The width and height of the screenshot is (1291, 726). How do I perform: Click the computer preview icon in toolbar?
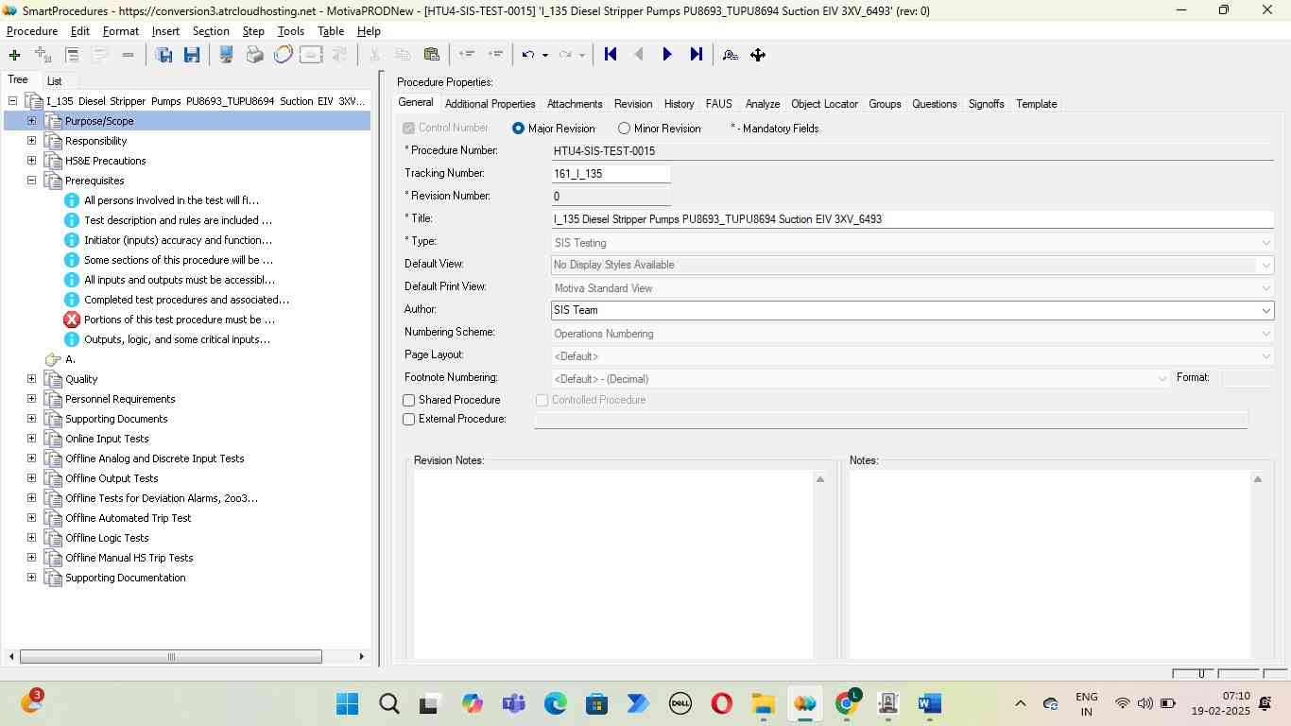[x=226, y=55]
